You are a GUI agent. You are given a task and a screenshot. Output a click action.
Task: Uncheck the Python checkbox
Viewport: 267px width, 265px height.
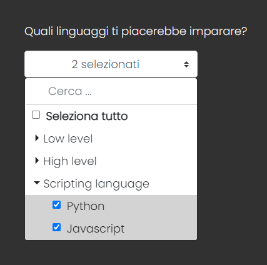tap(56, 205)
